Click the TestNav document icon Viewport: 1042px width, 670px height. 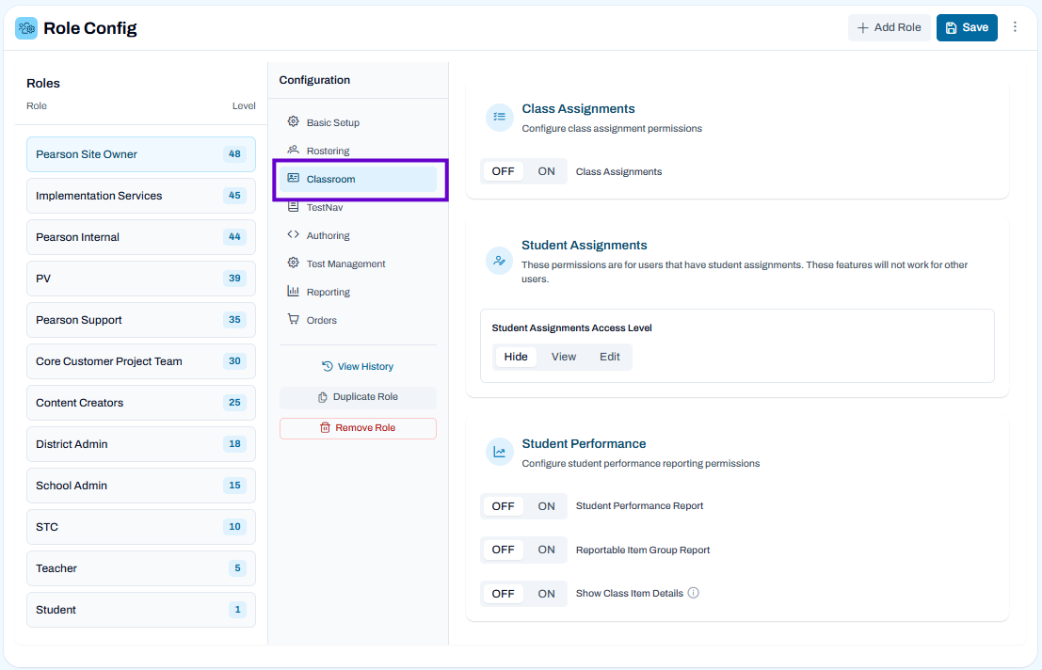click(x=293, y=206)
